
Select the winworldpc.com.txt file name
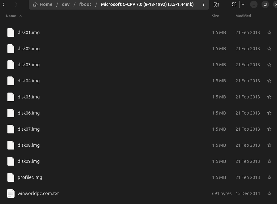click(38, 193)
